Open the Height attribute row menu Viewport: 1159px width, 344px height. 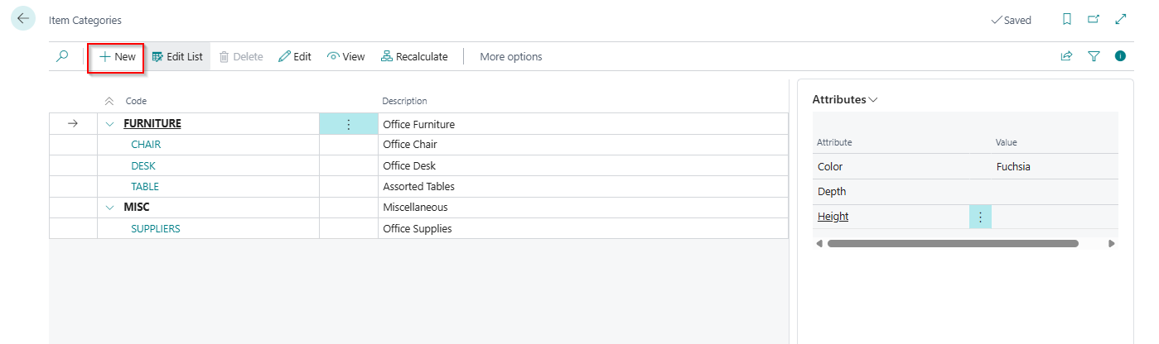980,217
